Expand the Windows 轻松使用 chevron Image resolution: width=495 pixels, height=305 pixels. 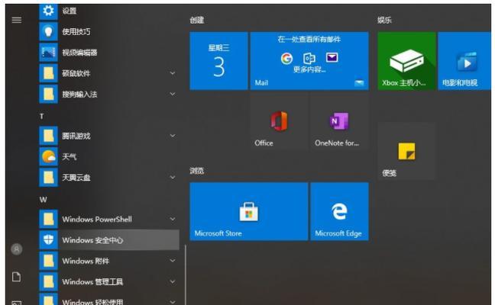tap(173, 301)
